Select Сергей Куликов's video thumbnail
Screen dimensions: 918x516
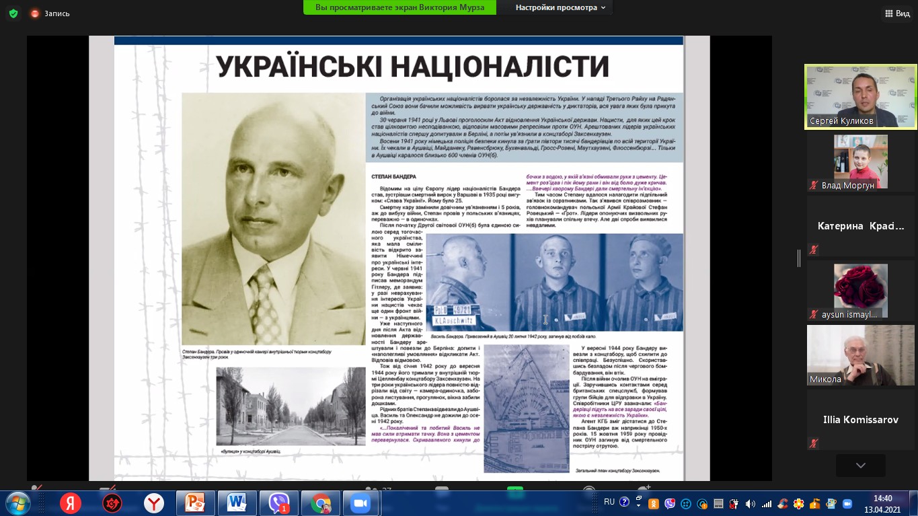(x=861, y=96)
